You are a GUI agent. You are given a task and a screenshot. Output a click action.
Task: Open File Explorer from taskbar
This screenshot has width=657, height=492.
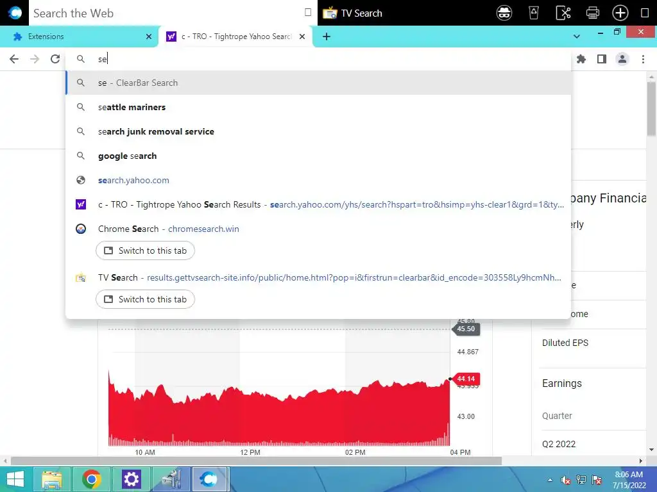52,479
